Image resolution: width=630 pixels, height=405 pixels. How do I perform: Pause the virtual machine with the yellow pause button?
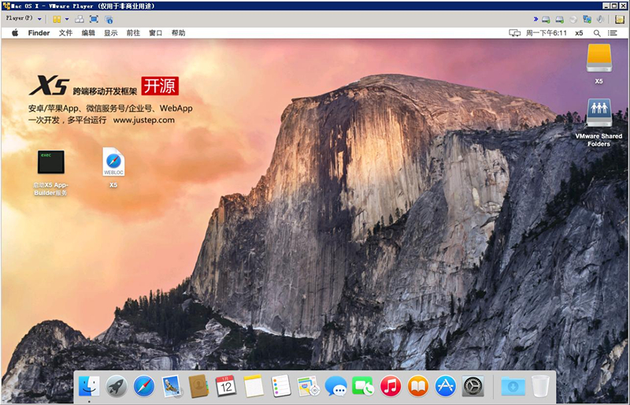(57, 19)
